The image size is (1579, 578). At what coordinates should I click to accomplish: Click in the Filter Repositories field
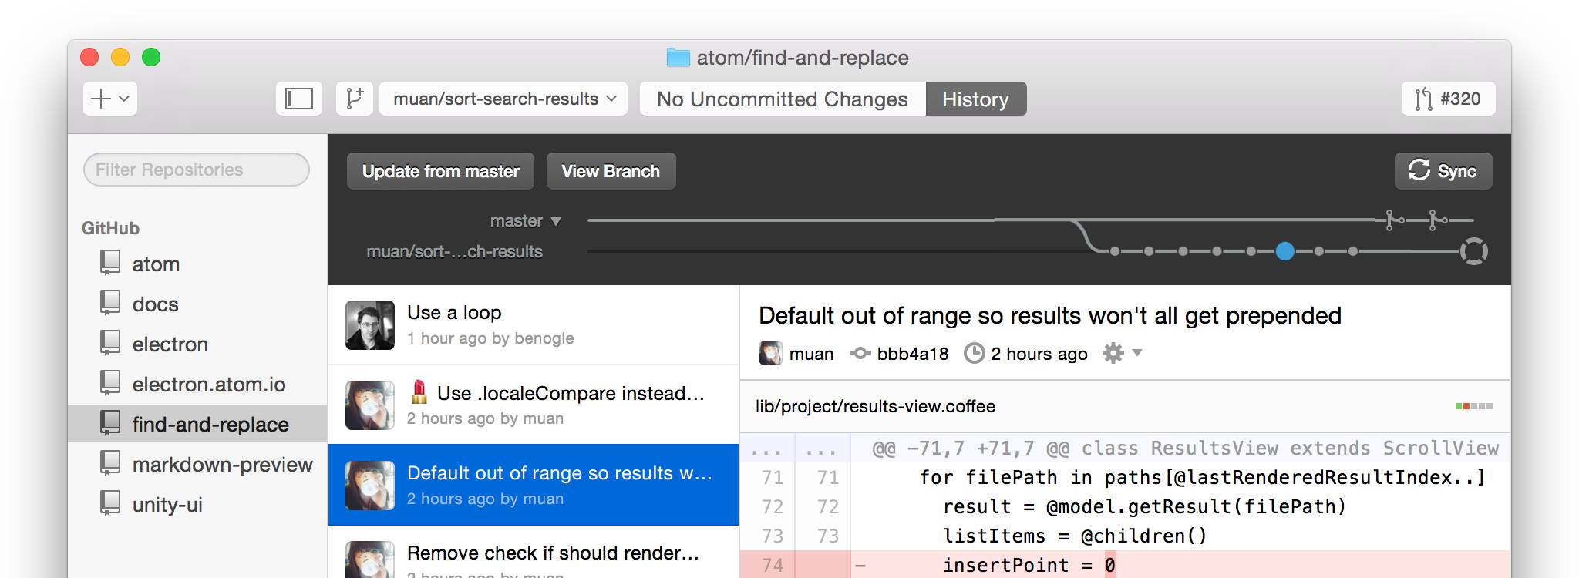click(x=196, y=170)
